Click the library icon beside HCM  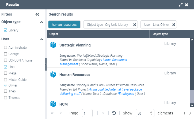(x=53, y=104)
